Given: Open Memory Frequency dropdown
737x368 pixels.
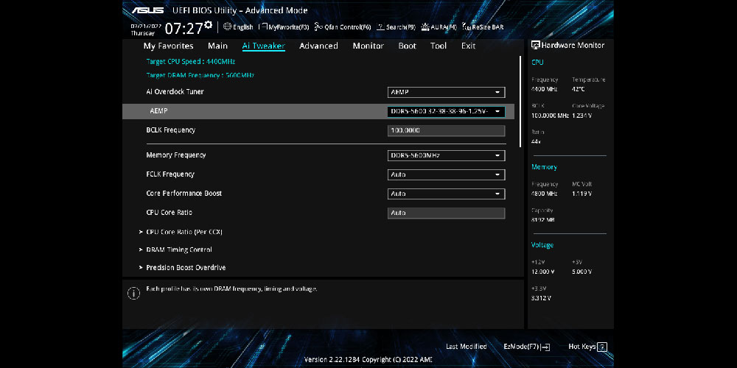Looking at the screenshot, I should click(446, 155).
